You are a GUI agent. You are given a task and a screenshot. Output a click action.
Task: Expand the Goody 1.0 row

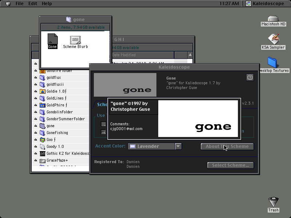[36, 147]
